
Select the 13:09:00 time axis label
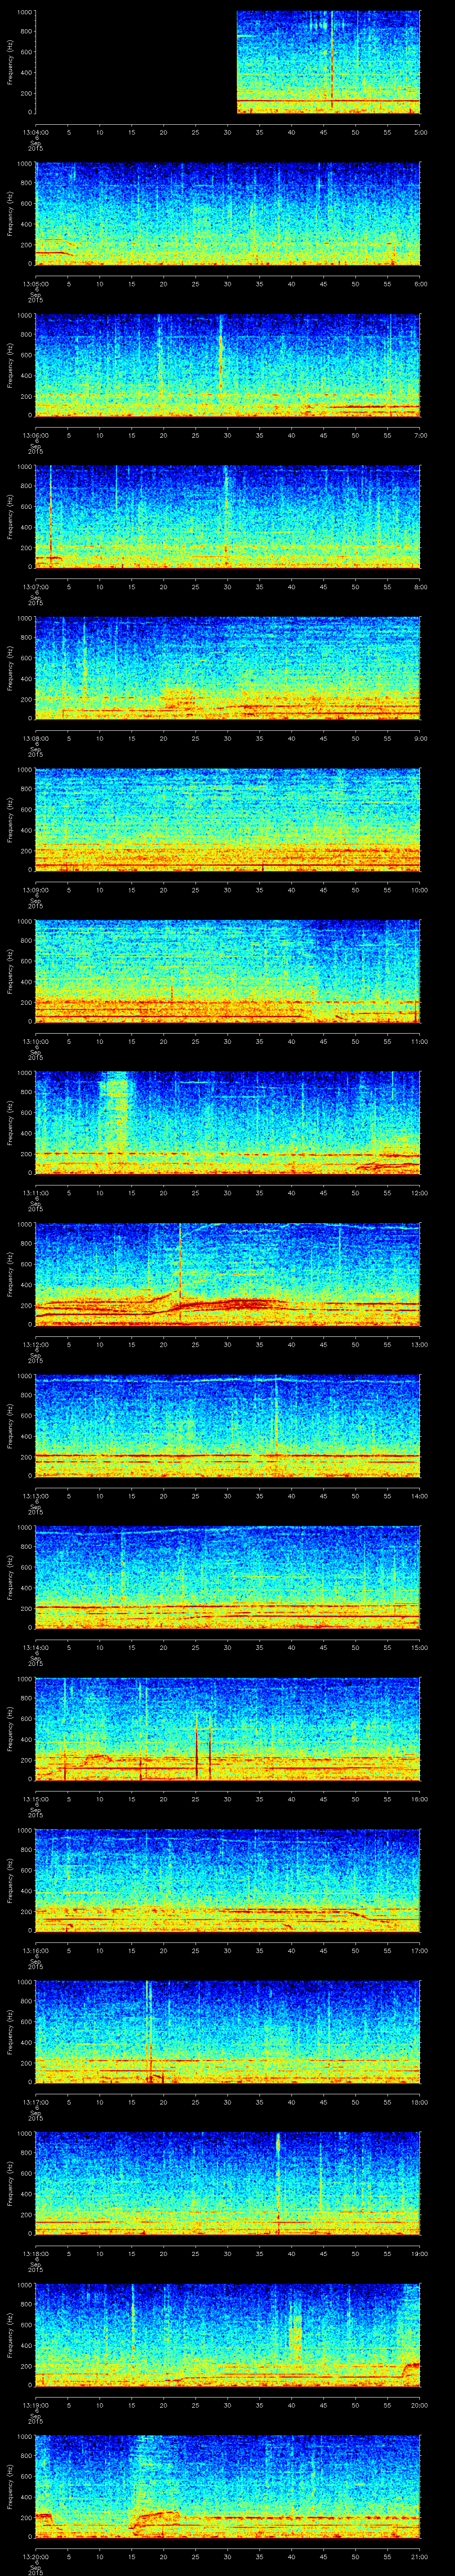pos(35,890)
